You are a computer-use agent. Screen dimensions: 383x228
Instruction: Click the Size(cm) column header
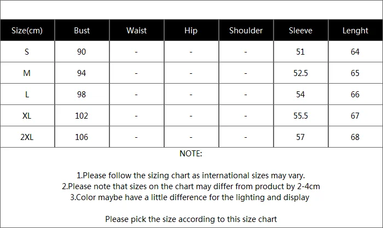[x=27, y=30]
